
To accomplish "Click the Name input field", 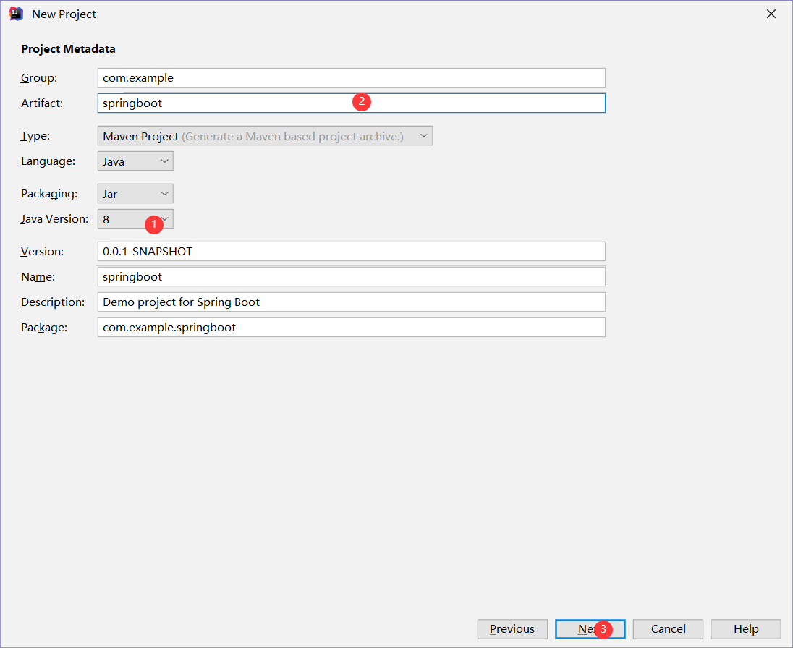I will coord(352,276).
